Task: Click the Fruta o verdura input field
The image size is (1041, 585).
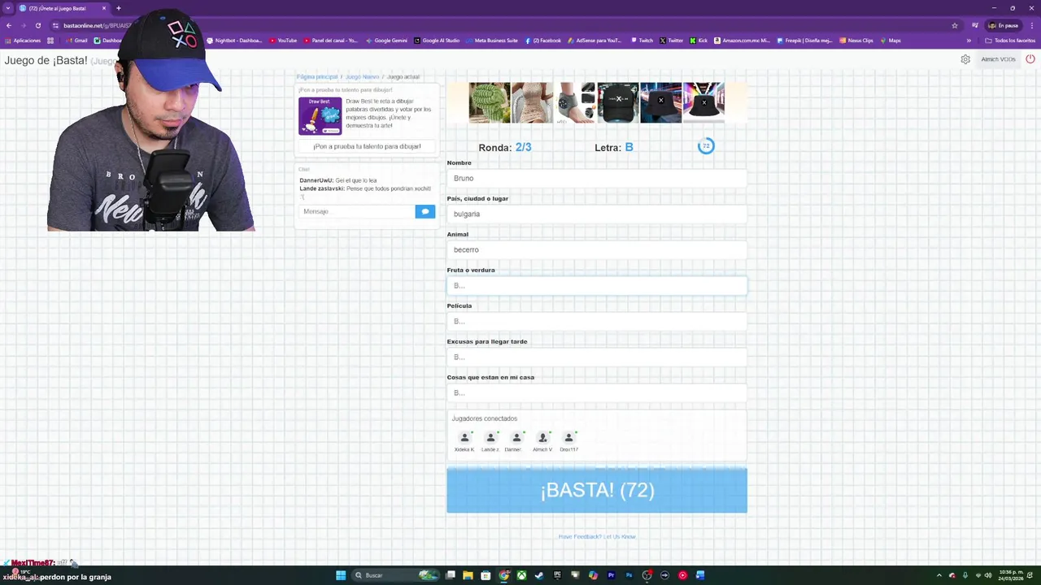Action: pyautogui.click(x=597, y=285)
